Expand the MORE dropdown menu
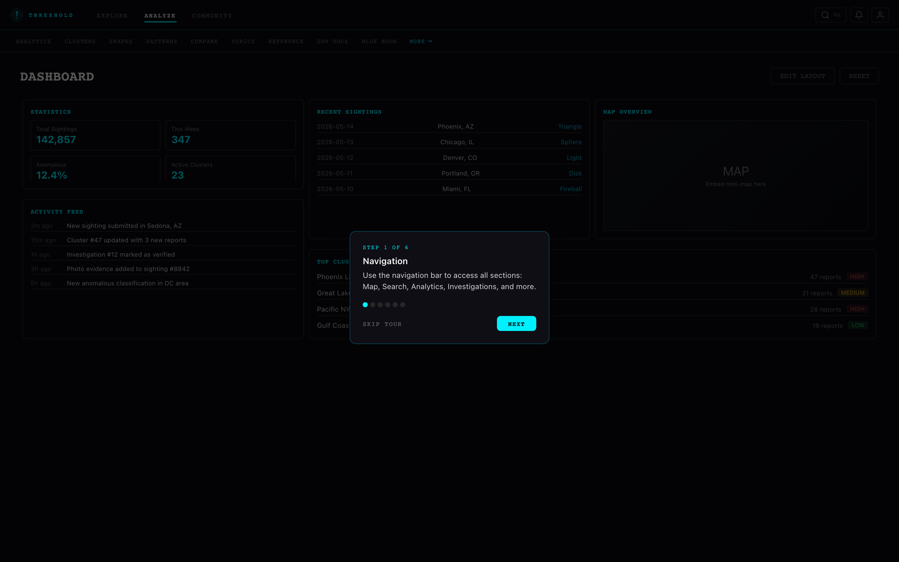 420,41
